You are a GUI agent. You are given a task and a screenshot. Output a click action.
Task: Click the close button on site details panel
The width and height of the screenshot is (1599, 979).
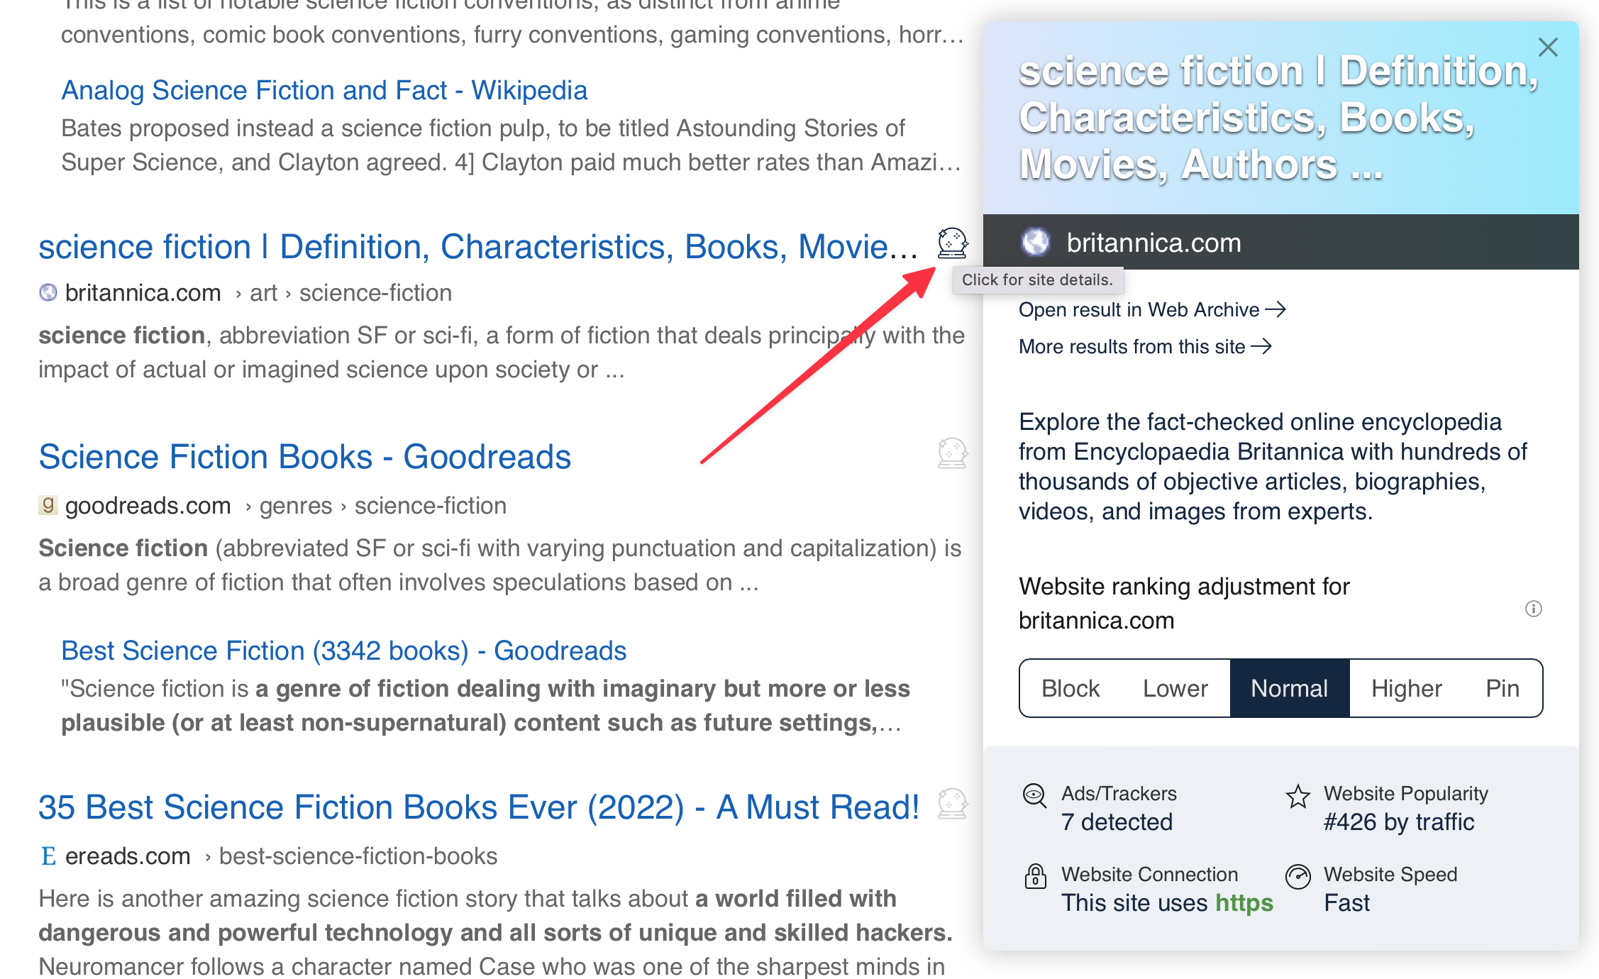pyautogui.click(x=1552, y=48)
